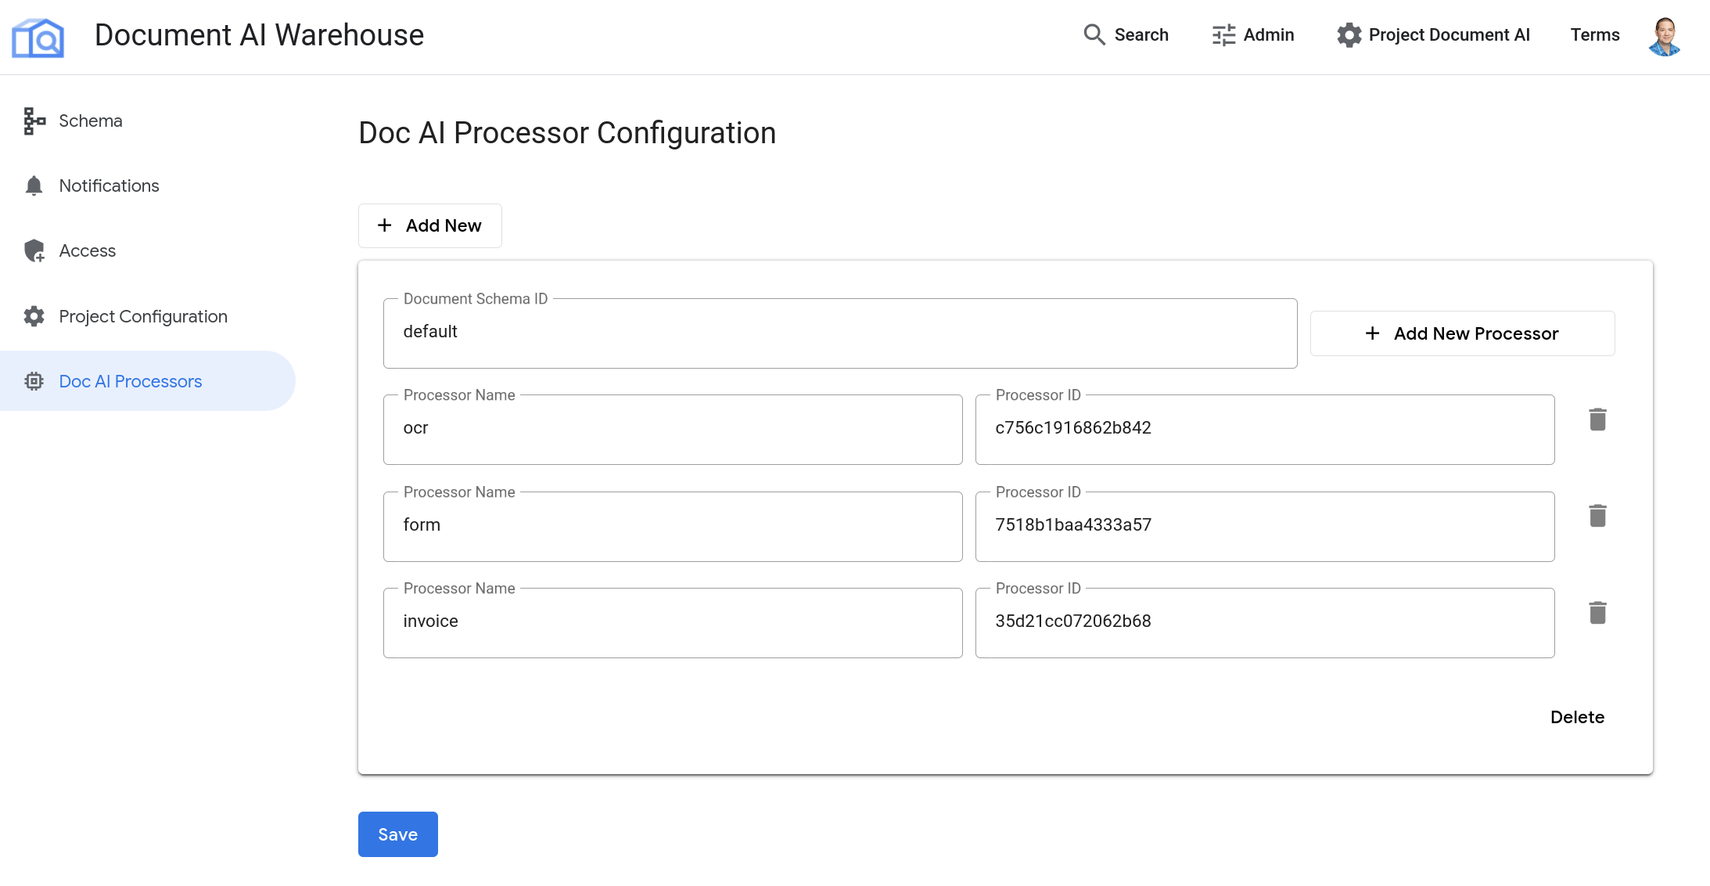
Task: Click the delete trash icon for invoice processor
Action: [x=1598, y=614]
